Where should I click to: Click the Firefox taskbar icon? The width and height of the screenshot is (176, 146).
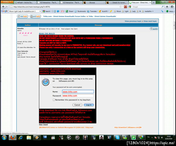[13, 138]
